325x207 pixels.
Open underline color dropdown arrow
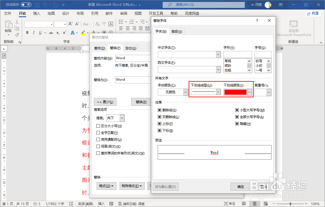click(250, 92)
